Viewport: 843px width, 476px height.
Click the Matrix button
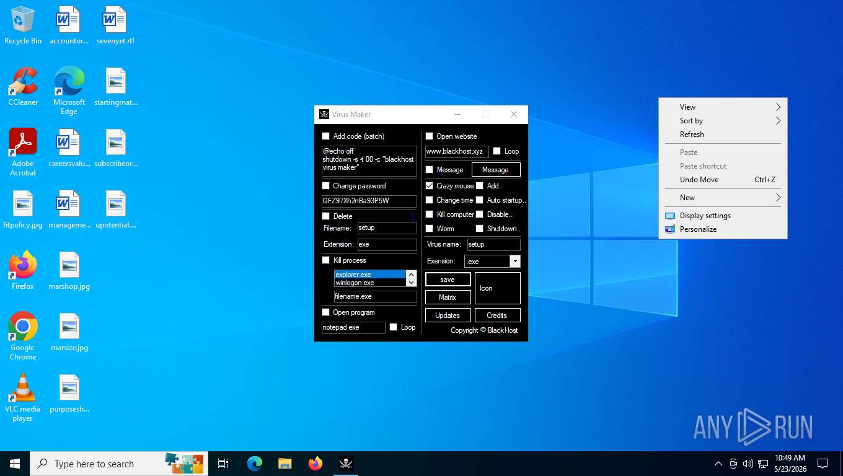pyautogui.click(x=448, y=297)
